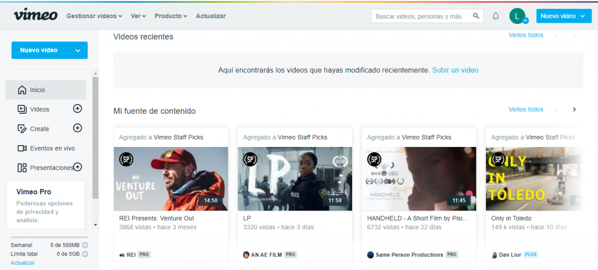Click the Staff Pick badge on Venture Out
Screen dimensions: 598x270
tap(126, 159)
